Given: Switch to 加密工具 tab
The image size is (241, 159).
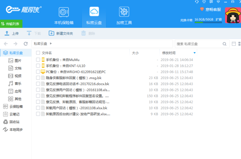Looking at the screenshot, I should [x=124, y=16].
